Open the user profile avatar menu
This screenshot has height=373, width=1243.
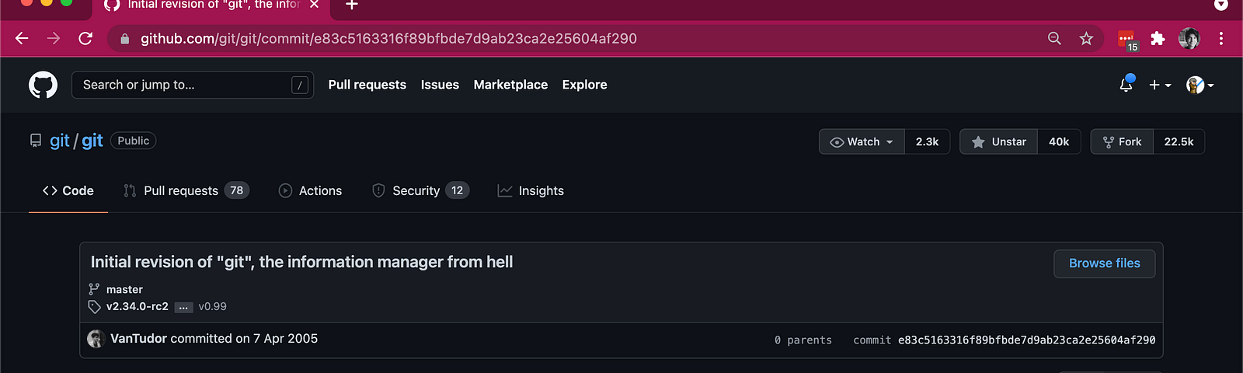tap(1200, 85)
